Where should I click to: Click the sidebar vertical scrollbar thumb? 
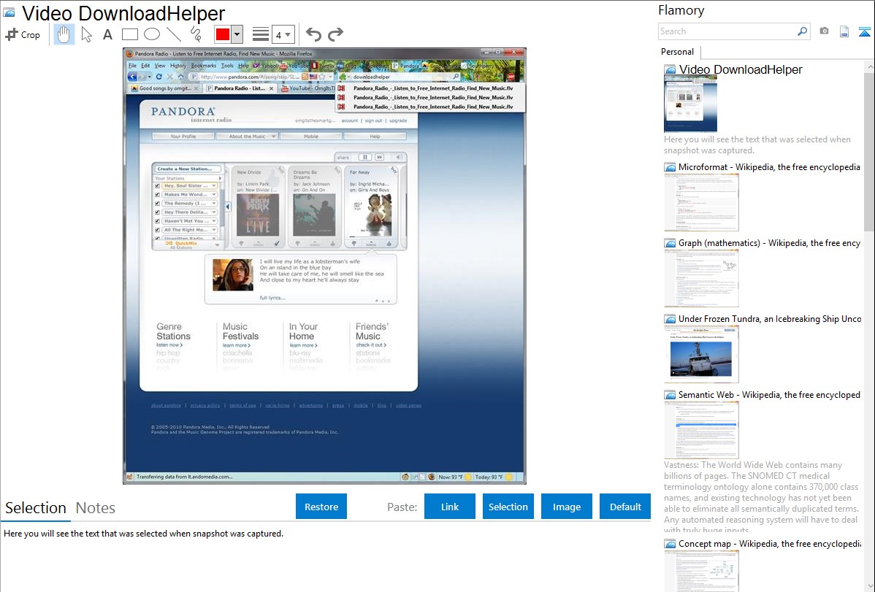point(869,151)
